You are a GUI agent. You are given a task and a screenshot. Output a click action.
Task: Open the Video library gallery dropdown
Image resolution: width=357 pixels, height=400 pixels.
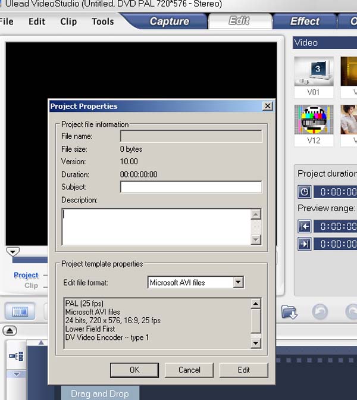[x=325, y=43]
